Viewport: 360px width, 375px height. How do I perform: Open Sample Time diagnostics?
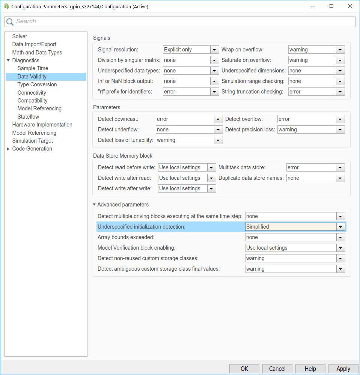point(33,68)
